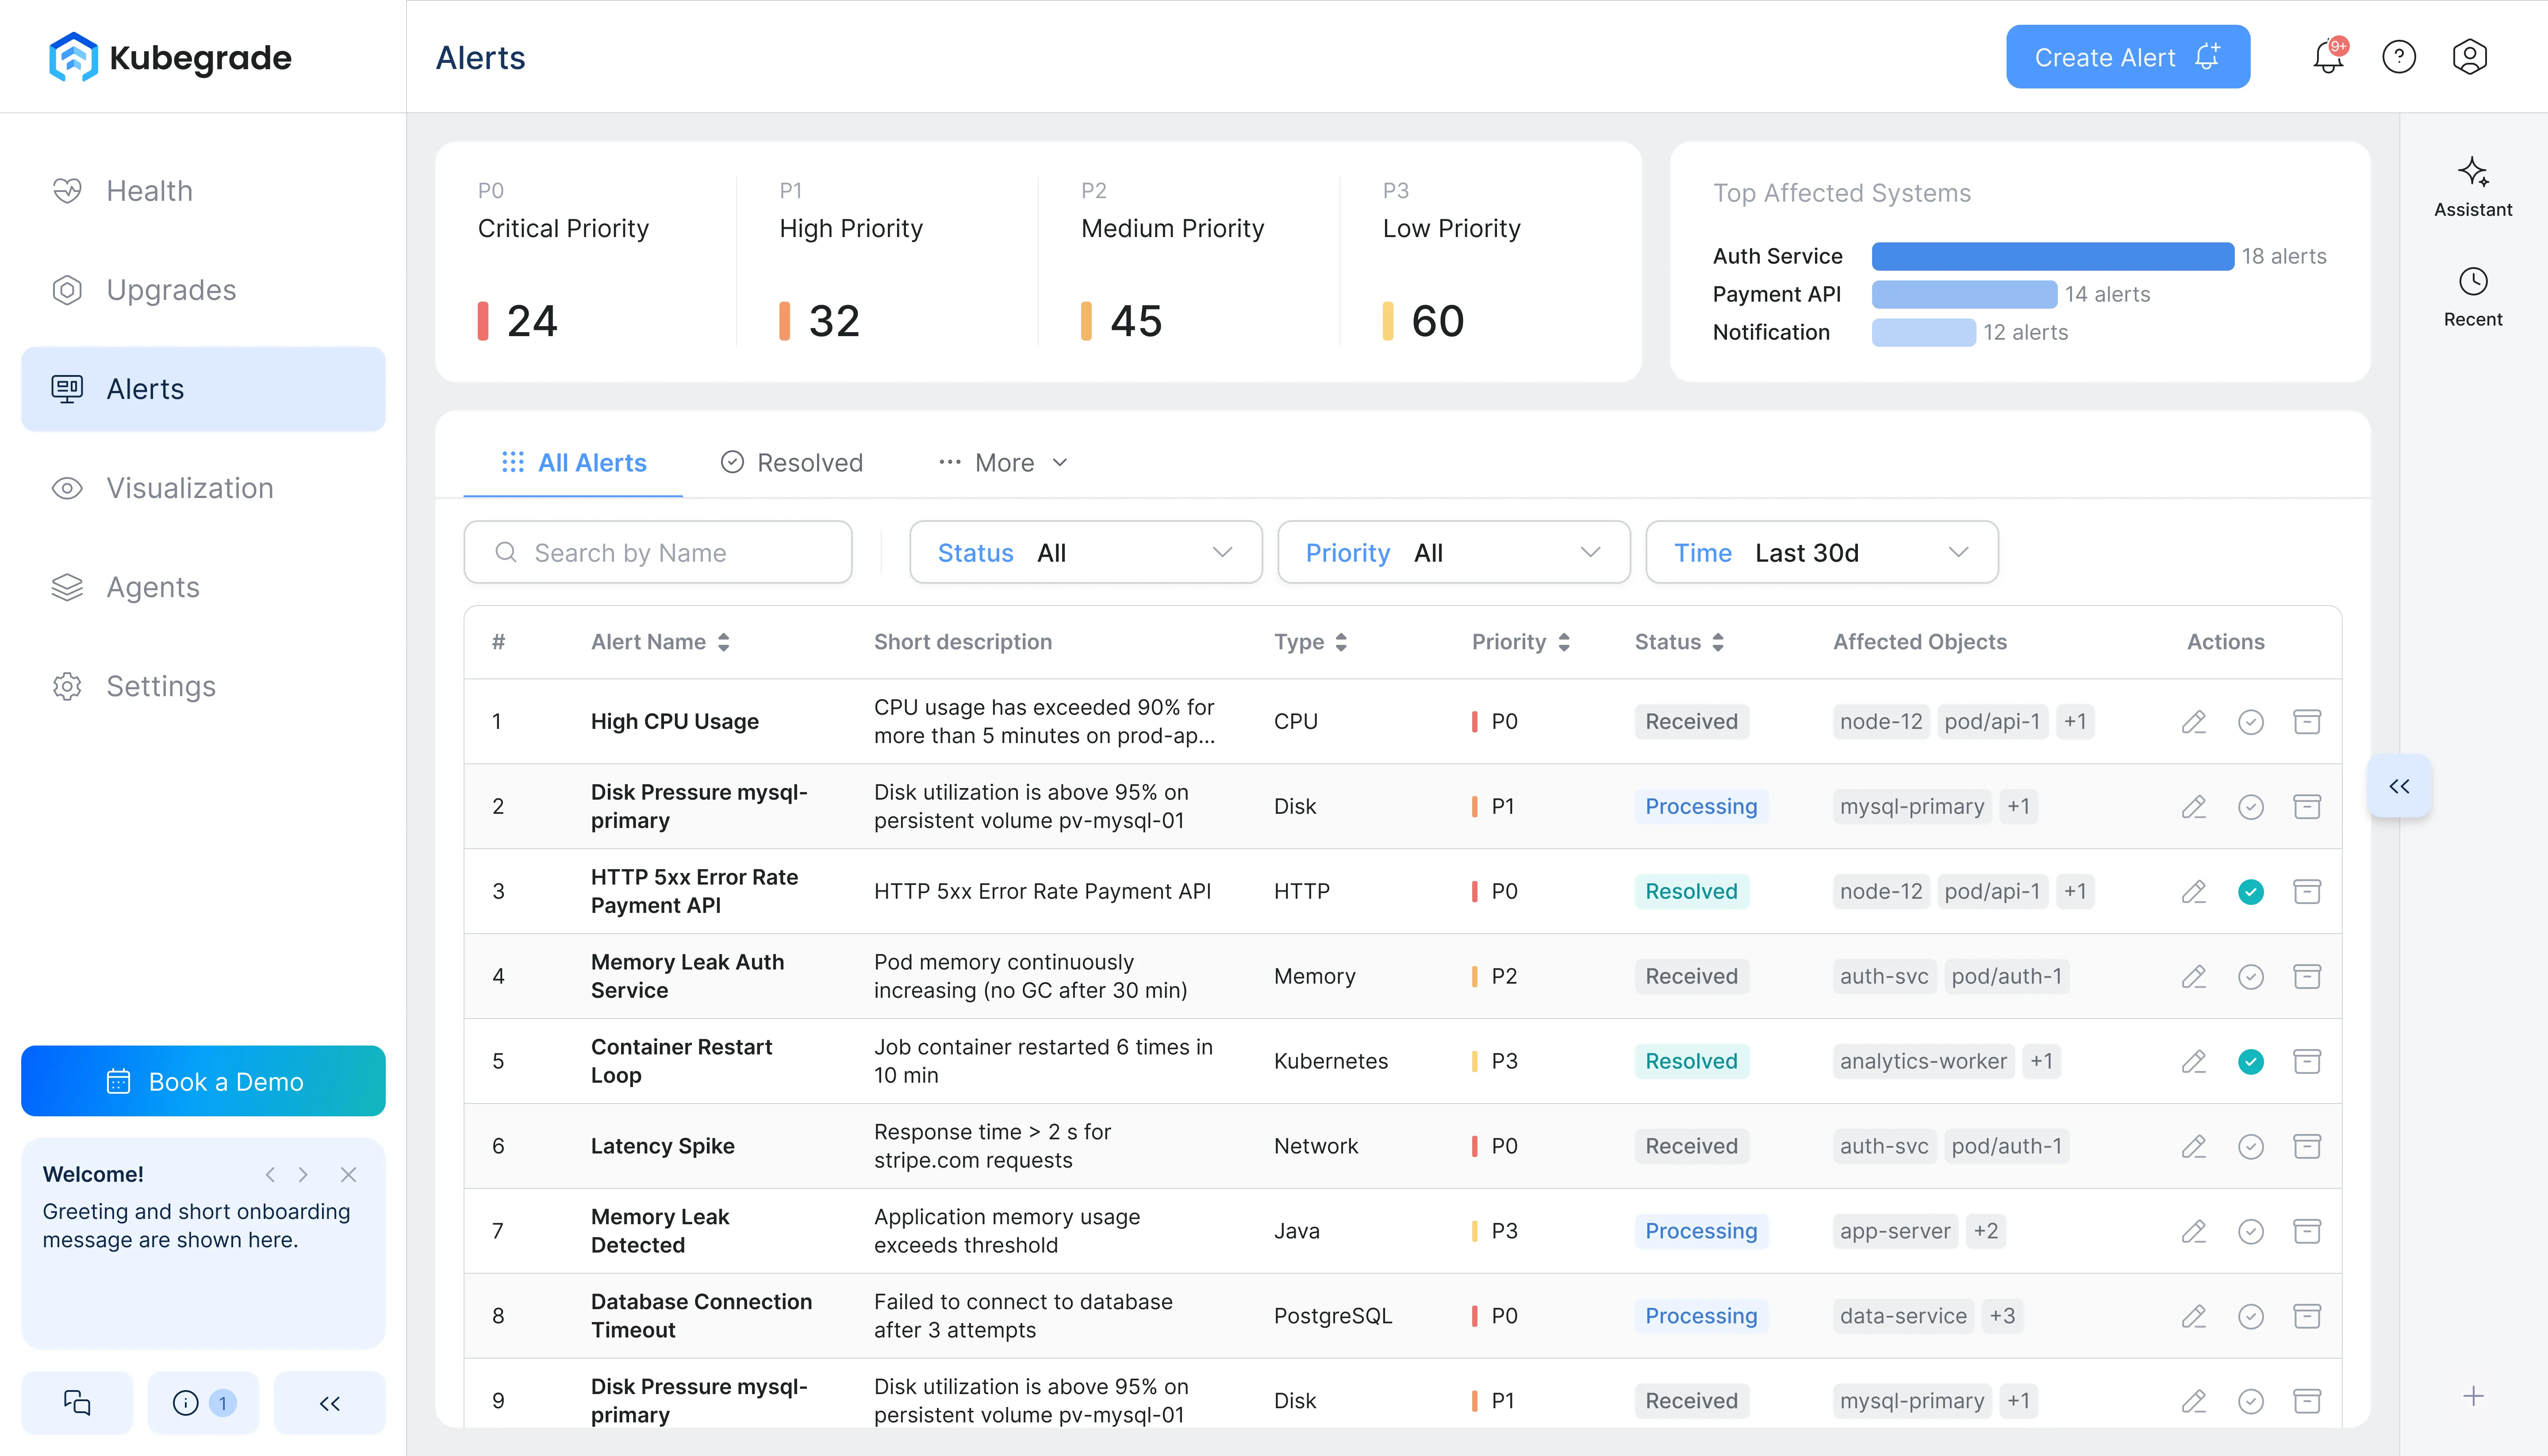Archive the Memory Leak Auth Service alert

click(x=2307, y=976)
